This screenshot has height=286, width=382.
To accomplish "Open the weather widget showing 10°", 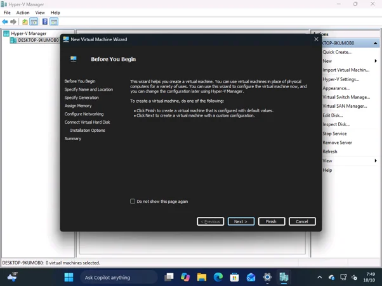I will pos(12,276).
